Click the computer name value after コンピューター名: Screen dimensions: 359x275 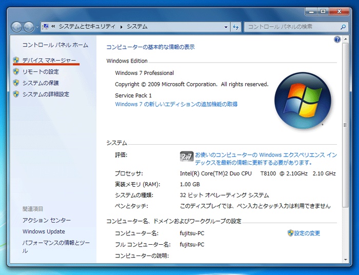click(x=192, y=233)
